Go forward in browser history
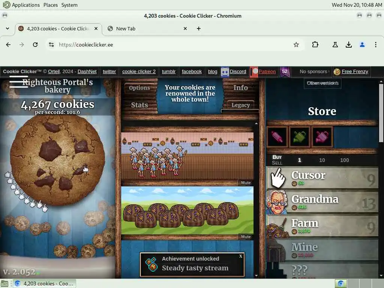Viewport: 384px width, 288px height. (22, 45)
